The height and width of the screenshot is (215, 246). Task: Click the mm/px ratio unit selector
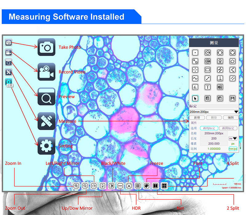click(233, 149)
